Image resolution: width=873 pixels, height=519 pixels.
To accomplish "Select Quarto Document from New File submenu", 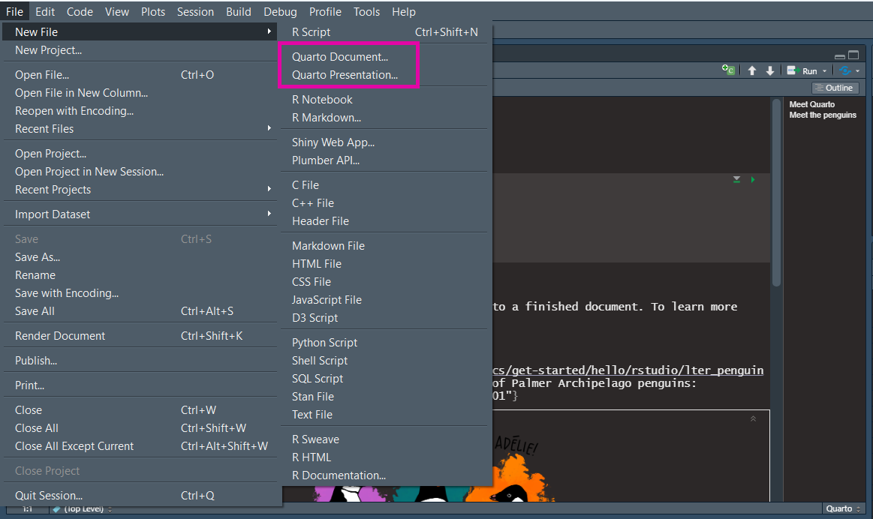I will (340, 57).
